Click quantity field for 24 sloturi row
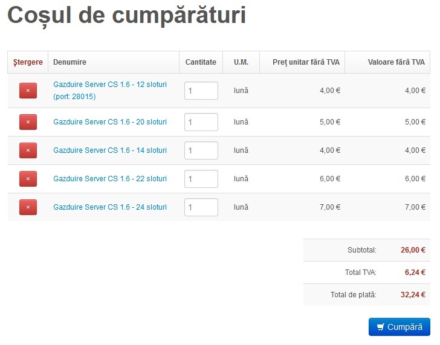 201,207
